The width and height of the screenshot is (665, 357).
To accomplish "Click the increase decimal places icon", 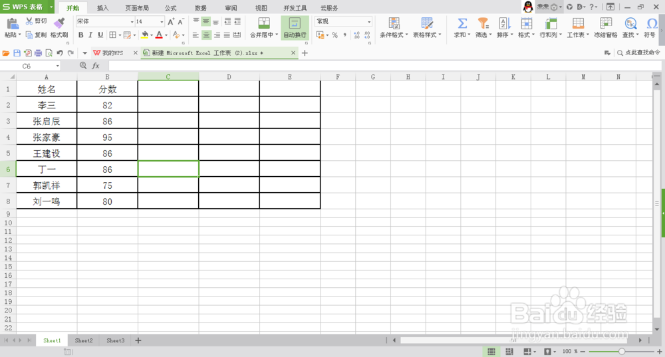I will click(x=356, y=35).
